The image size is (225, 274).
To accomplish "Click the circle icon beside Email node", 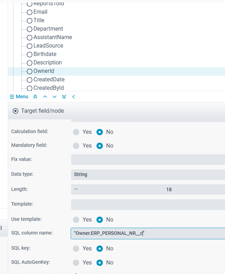I will [x=30, y=12].
